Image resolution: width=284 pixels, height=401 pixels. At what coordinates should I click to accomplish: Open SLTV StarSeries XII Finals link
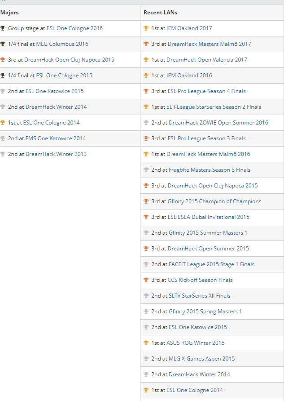200,296
